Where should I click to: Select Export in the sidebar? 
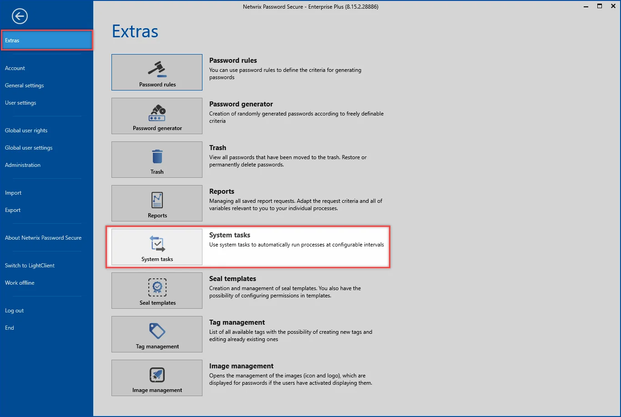coord(13,210)
